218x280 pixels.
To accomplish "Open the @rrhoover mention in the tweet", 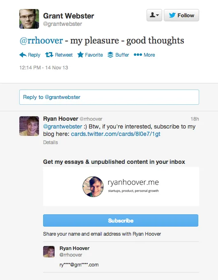I will (41, 41).
